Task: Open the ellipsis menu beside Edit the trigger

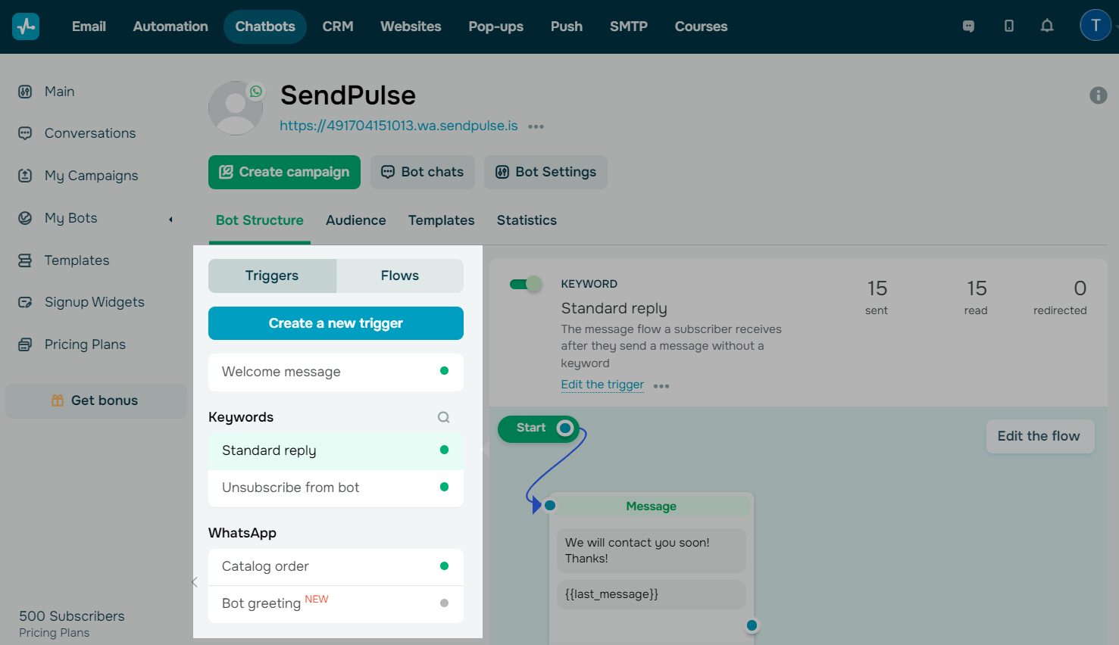Action: pos(661,386)
